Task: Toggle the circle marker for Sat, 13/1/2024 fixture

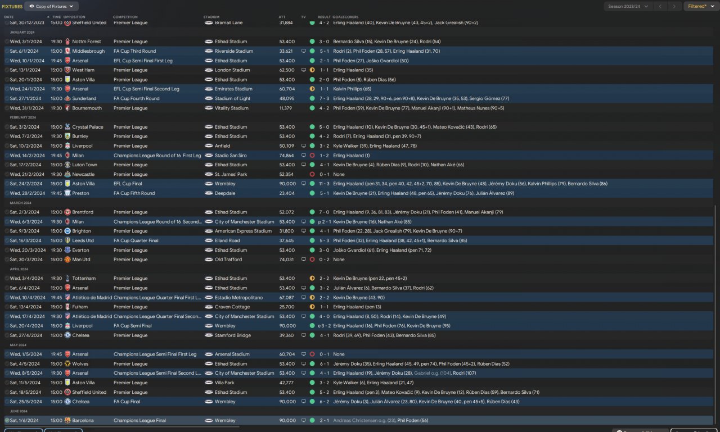Action: tap(7, 70)
